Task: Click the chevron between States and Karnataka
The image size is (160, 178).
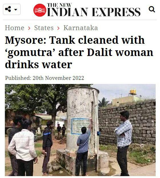Action: coord(58,28)
